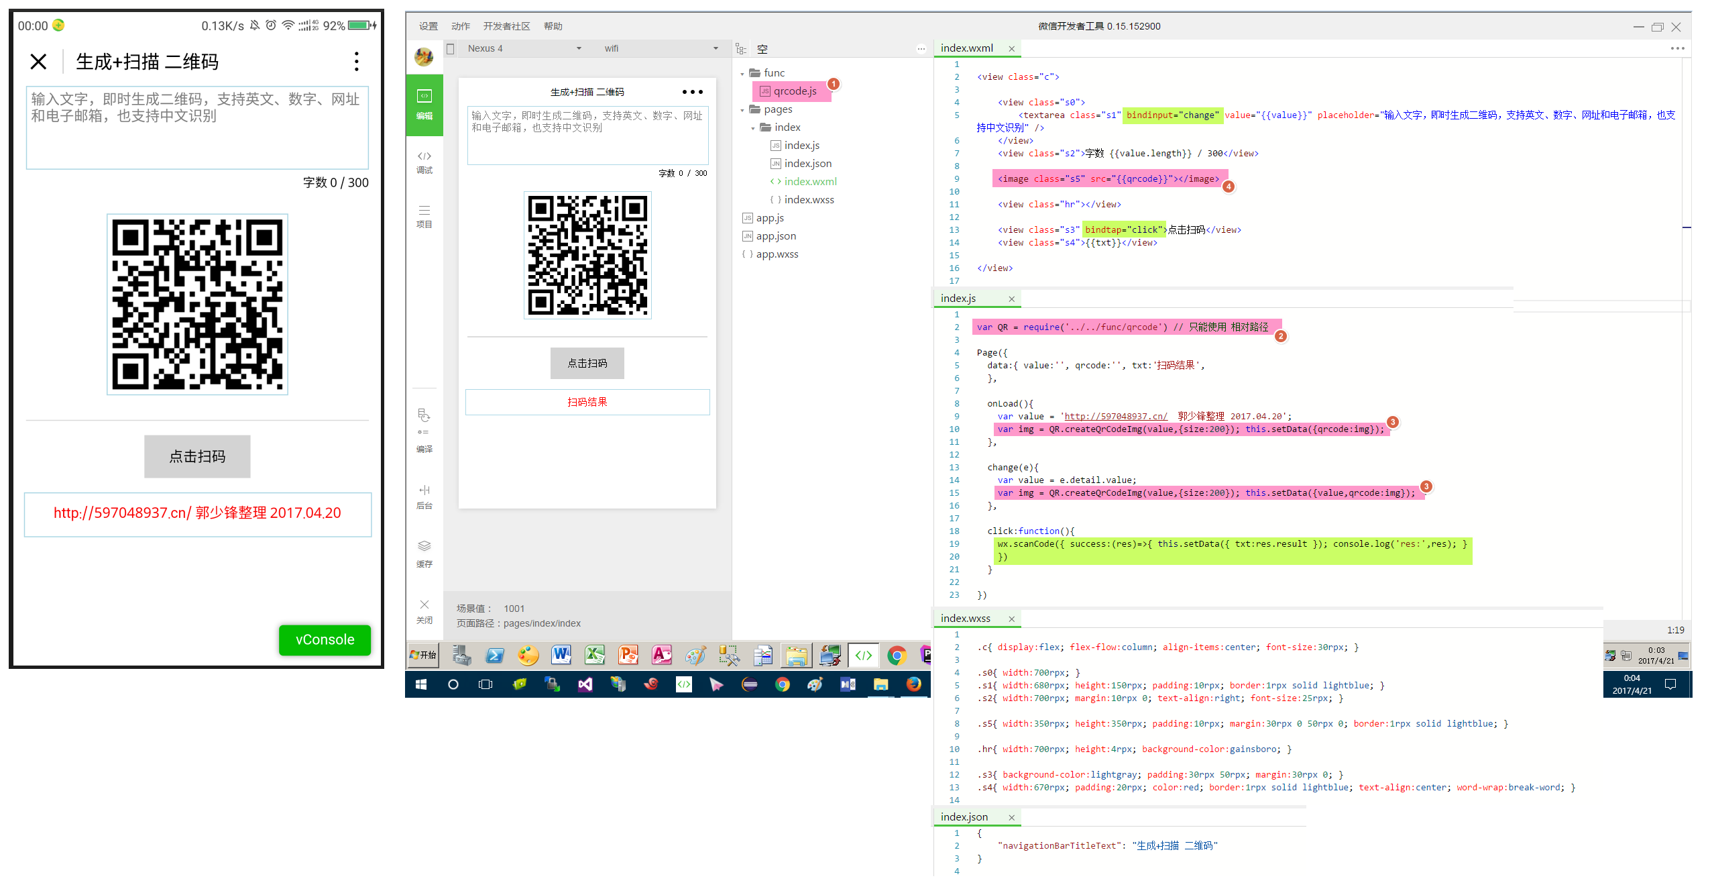The height and width of the screenshot is (895, 1710).
Task: Click the 点击扫码 button in the simulator
Action: [587, 363]
